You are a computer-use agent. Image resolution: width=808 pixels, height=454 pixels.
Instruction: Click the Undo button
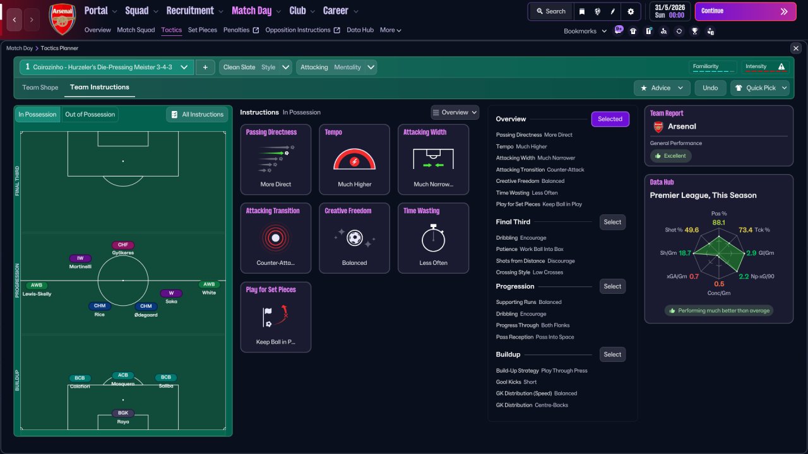tap(710, 88)
